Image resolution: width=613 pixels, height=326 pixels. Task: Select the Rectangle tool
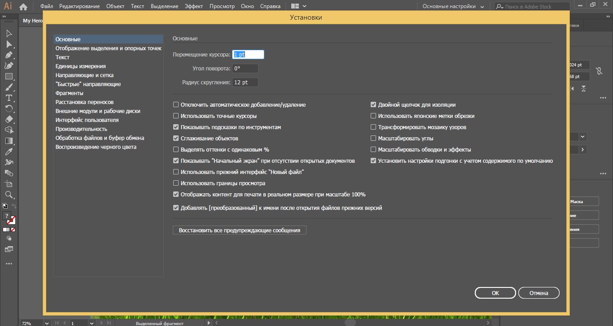9,77
